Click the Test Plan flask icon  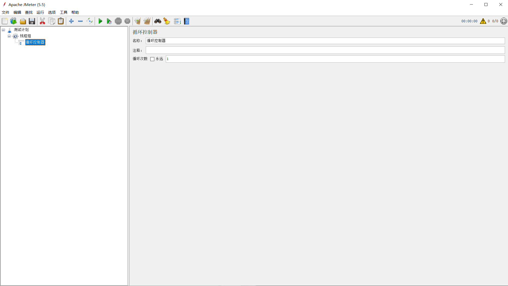10,30
